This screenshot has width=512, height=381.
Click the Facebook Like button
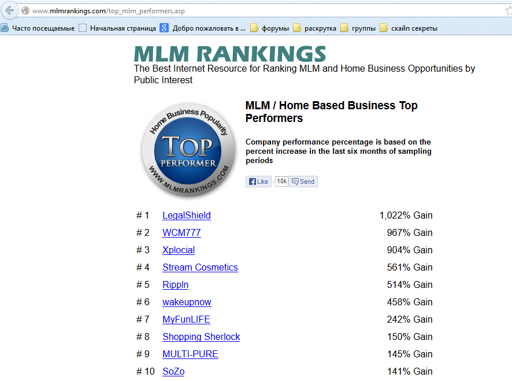point(258,182)
